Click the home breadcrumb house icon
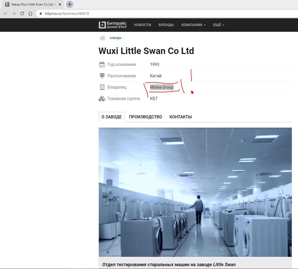The height and width of the screenshot is (269, 298). point(102,38)
